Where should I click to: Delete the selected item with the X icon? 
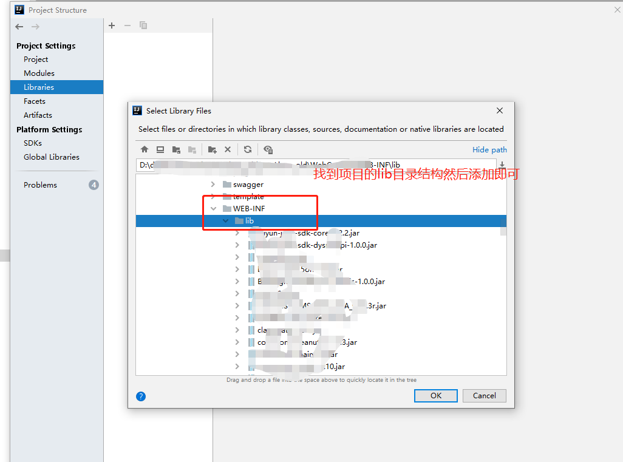(228, 149)
